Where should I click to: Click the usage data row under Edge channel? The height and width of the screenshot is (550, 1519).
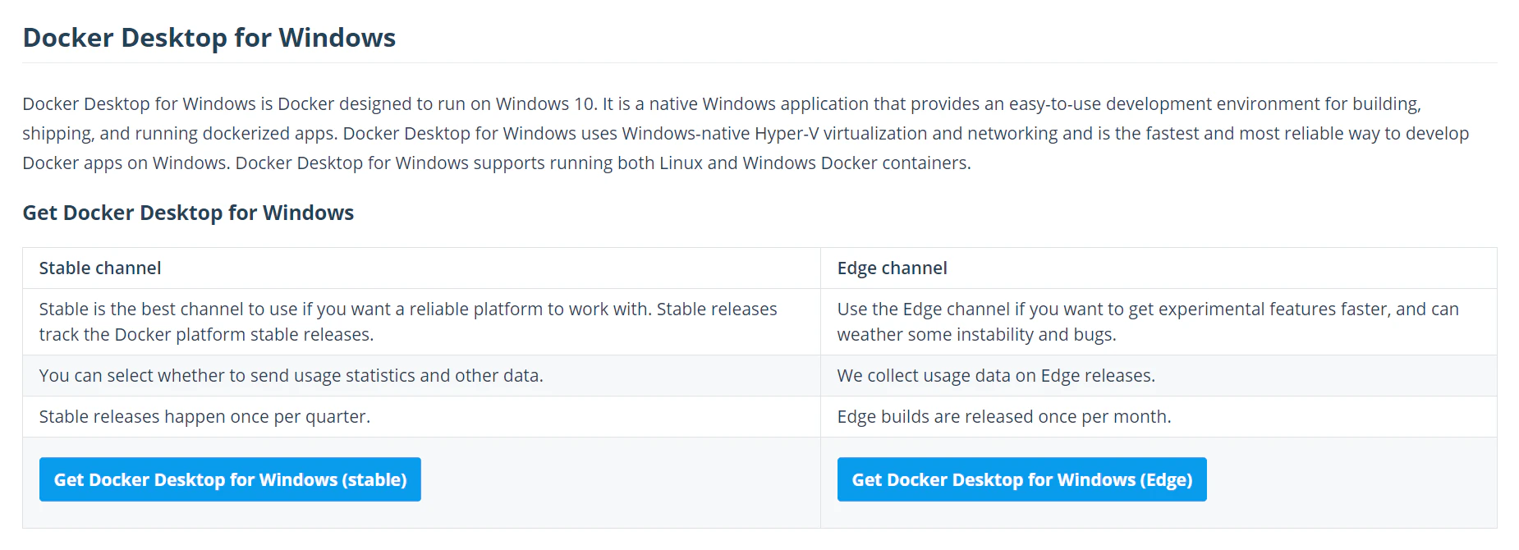[x=995, y=375]
